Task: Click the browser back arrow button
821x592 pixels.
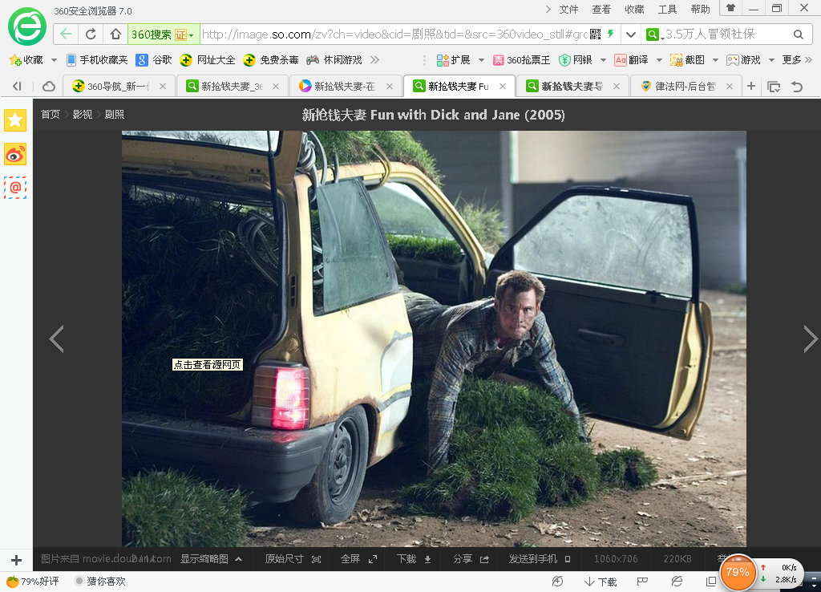Action: point(66,34)
